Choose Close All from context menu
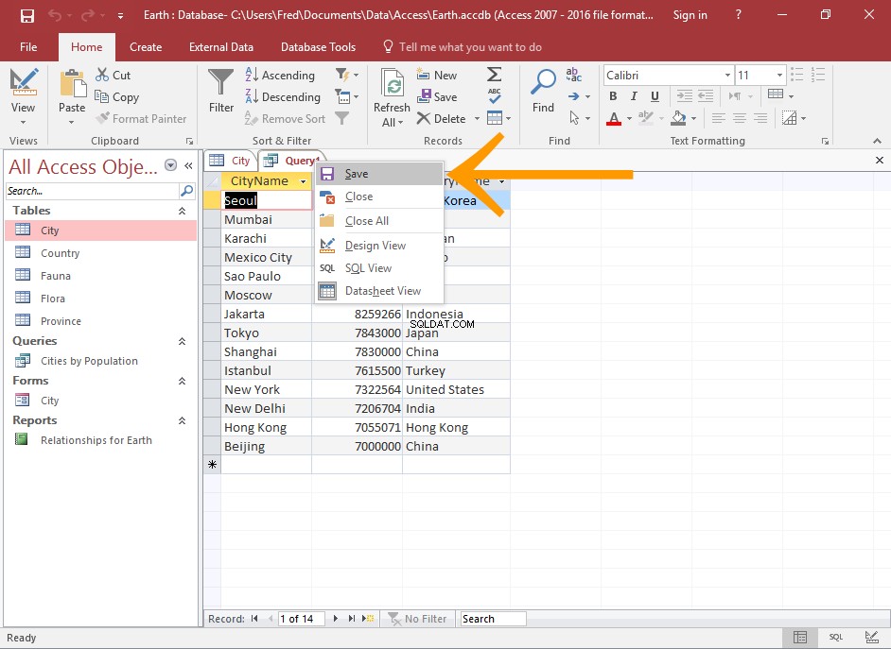Viewport: 891px width, 649px height. click(379, 221)
